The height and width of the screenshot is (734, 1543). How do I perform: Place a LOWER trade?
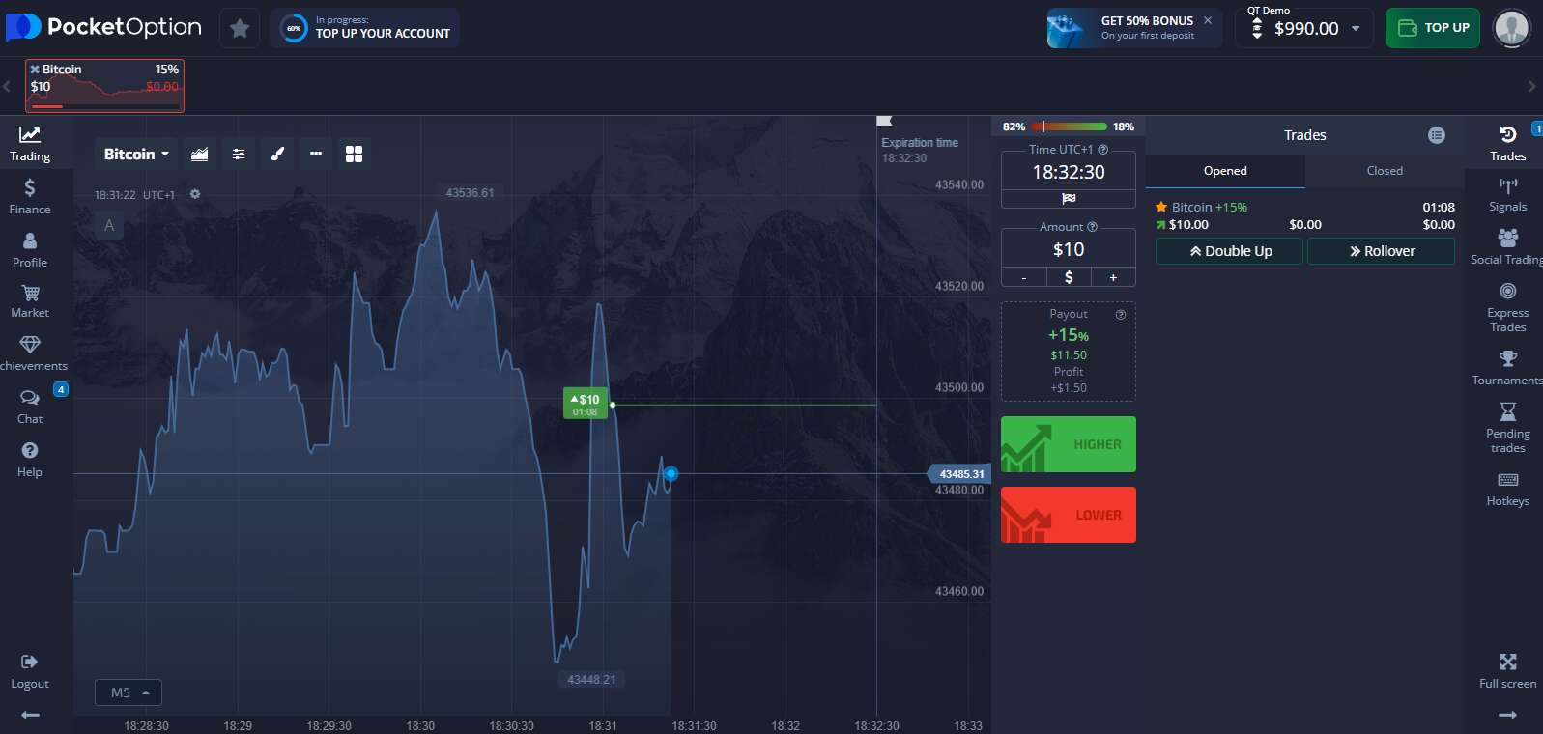[1069, 515]
